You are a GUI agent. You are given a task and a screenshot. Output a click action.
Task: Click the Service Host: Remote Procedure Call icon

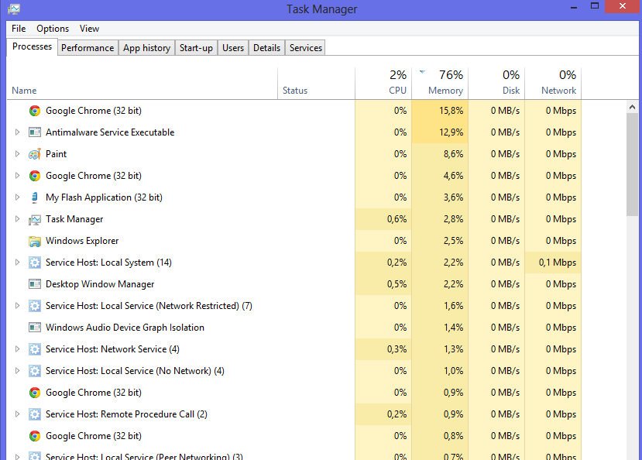pyautogui.click(x=35, y=414)
